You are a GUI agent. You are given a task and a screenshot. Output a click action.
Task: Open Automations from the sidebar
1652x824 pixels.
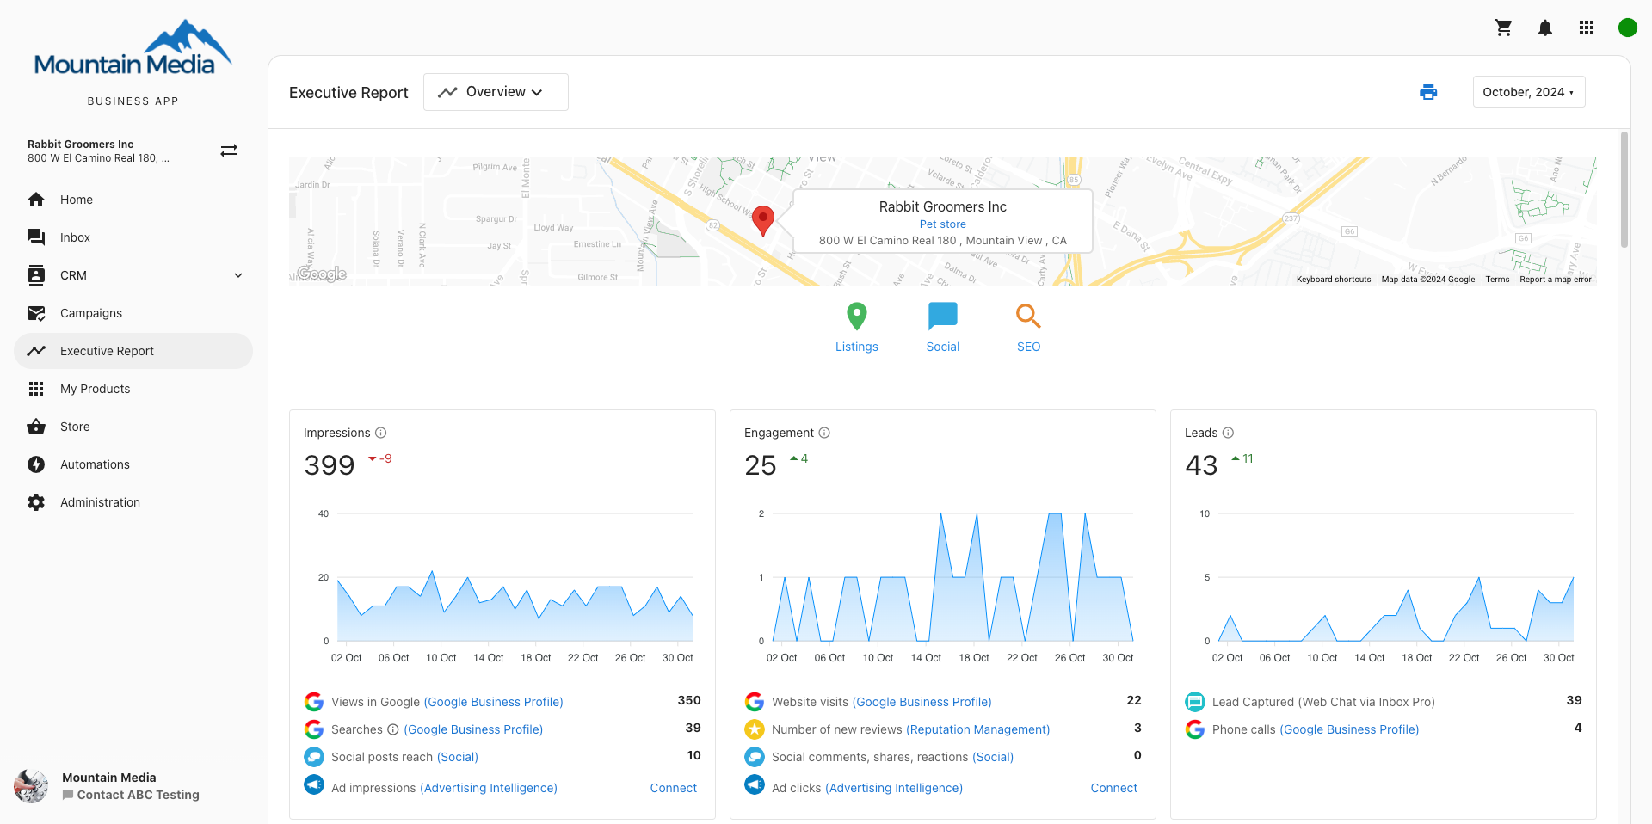(95, 464)
